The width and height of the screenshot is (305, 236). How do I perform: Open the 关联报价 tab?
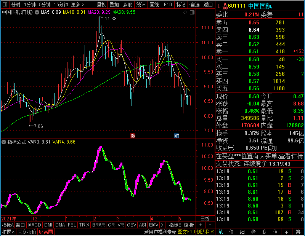(27, 232)
